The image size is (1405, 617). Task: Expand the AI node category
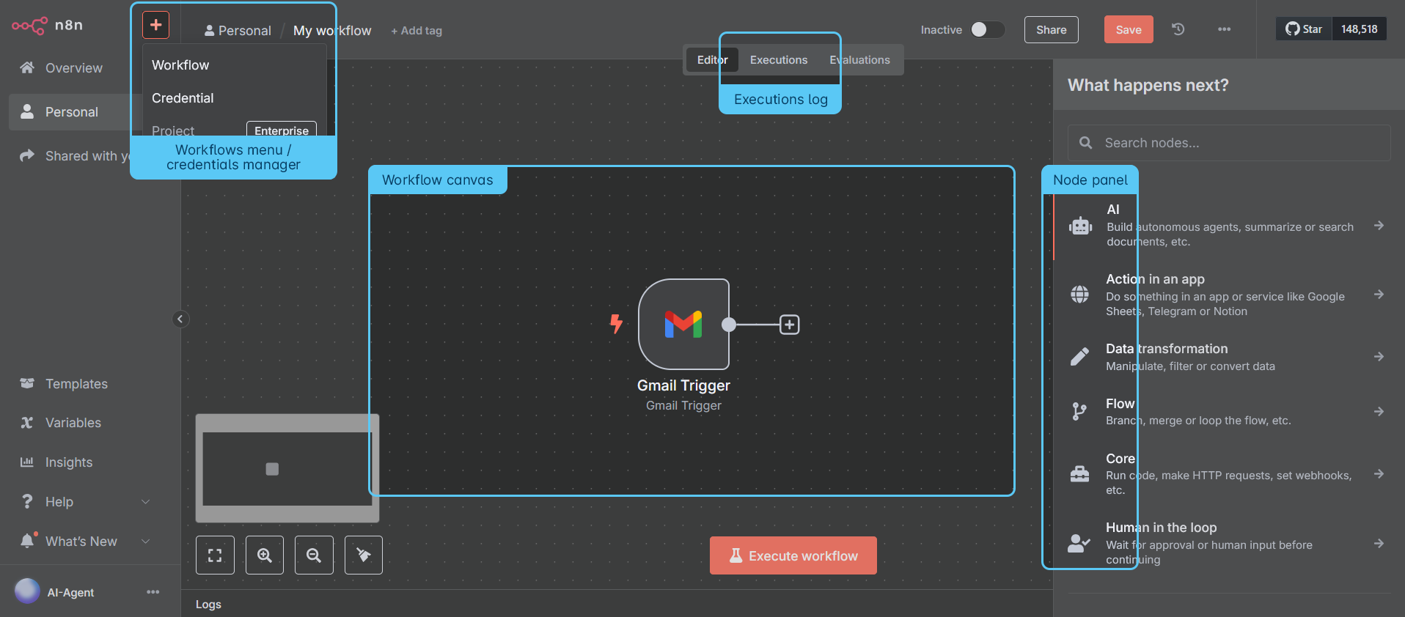pyautogui.click(x=1229, y=226)
